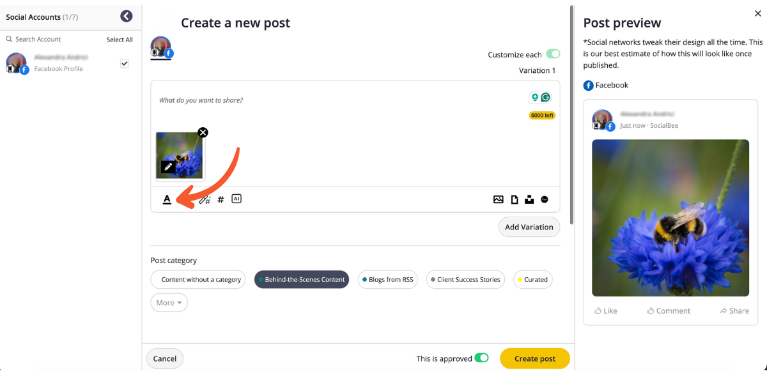Attach a document file to post
Viewport: 767px width, 375px height.
pos(515,199)
